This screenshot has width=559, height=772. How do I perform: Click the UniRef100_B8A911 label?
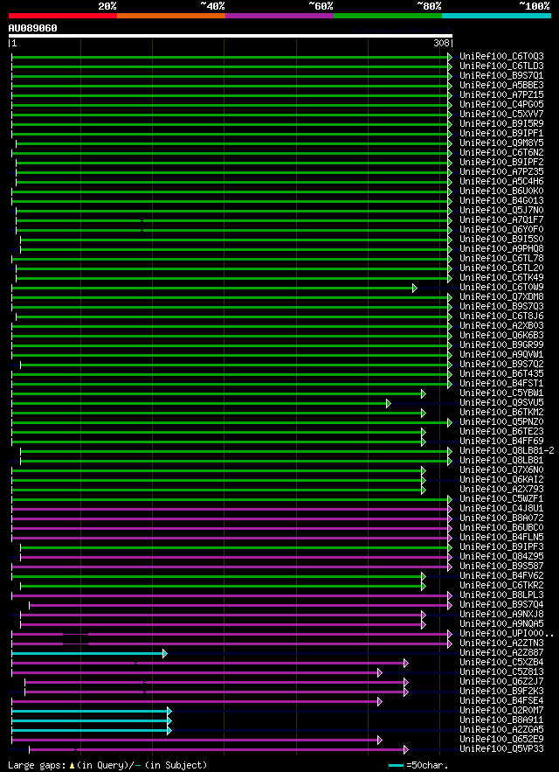tap(502, 720)
